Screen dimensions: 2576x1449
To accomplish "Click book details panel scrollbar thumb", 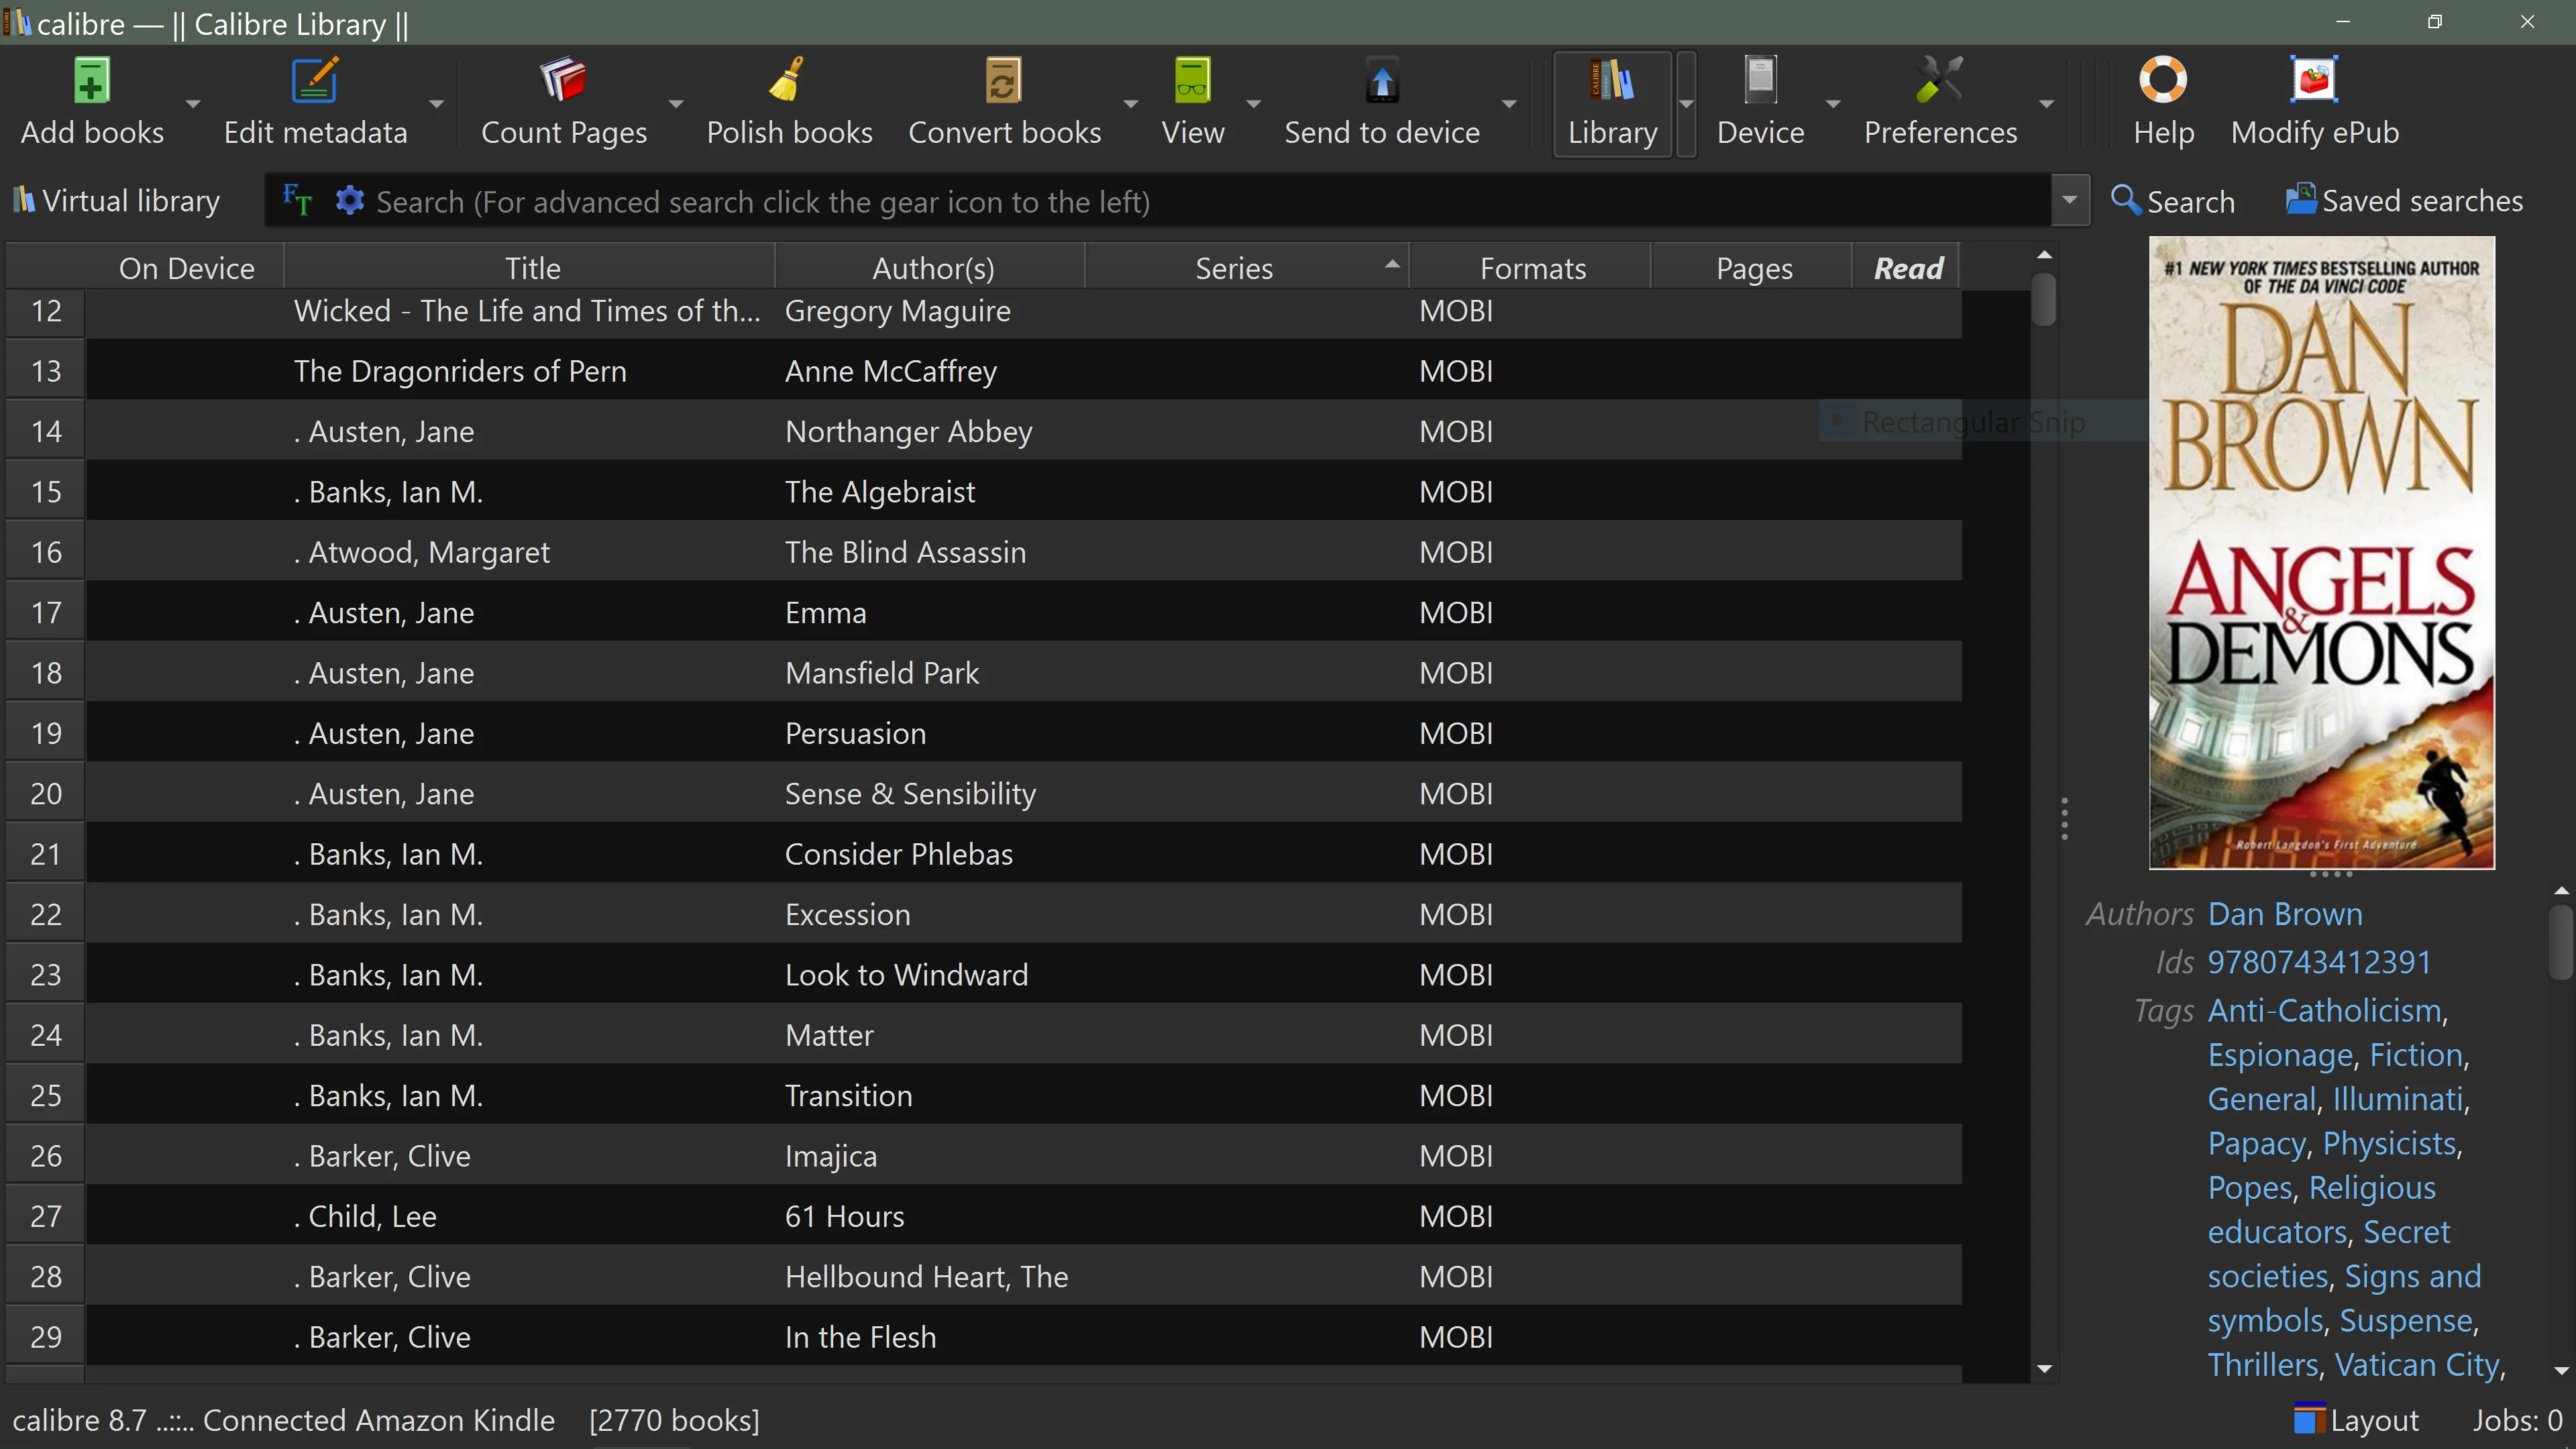I will pyautogui.click(x=2561, y=941).
